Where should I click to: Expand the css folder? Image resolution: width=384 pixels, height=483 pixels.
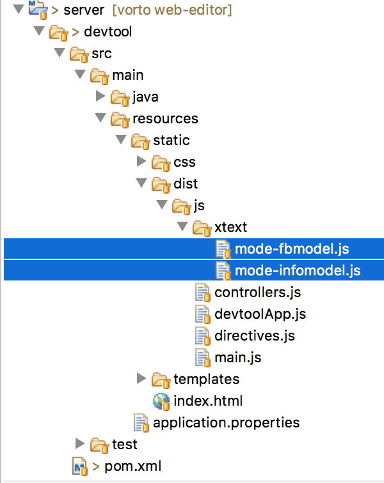point(141,161)
